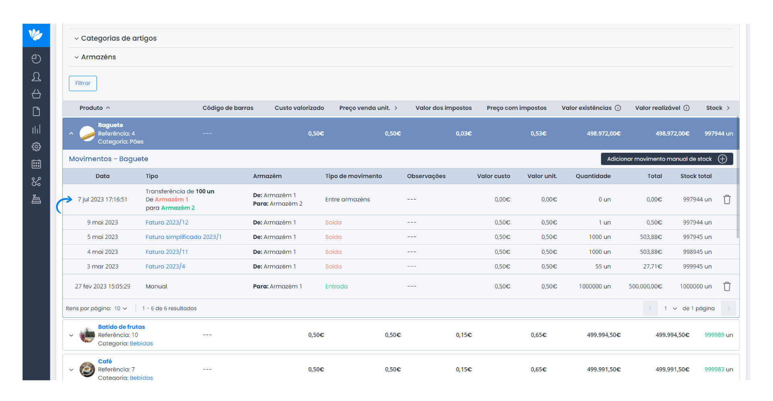This screenshot has height=401, width=773.
Task: Click the Batido de frutas thumbnail
Action: click(x=87, y=335)
